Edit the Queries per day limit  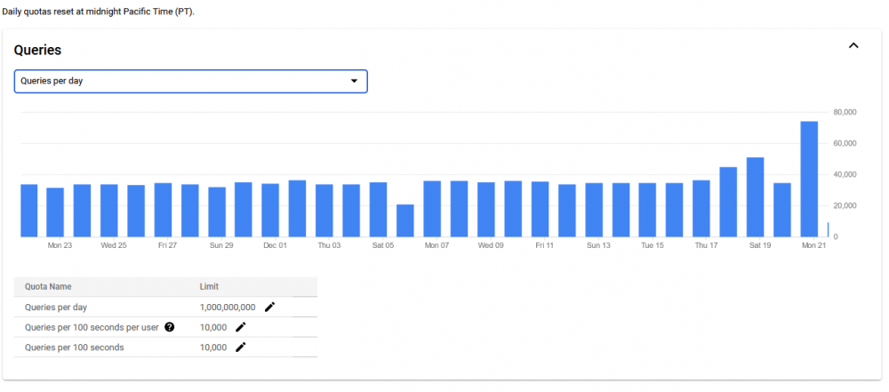click(270, 307)
